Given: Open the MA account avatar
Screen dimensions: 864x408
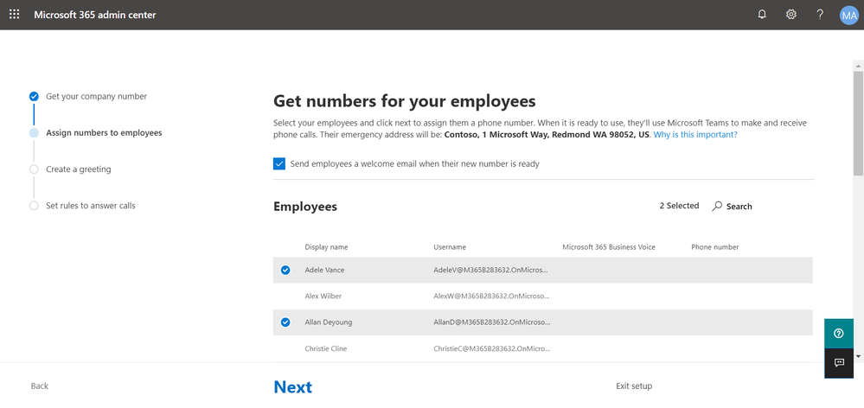Looking at the screenshot, I should pyautogui.click(x=849, y=16).
